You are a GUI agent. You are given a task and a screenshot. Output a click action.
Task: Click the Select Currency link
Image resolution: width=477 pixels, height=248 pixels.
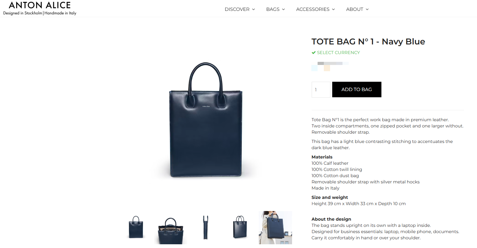point(338,53)
